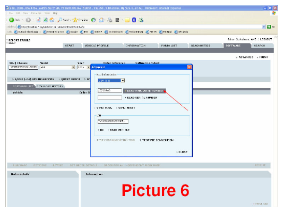Open the Wikipedia links bar bookmark

[182, 32]
